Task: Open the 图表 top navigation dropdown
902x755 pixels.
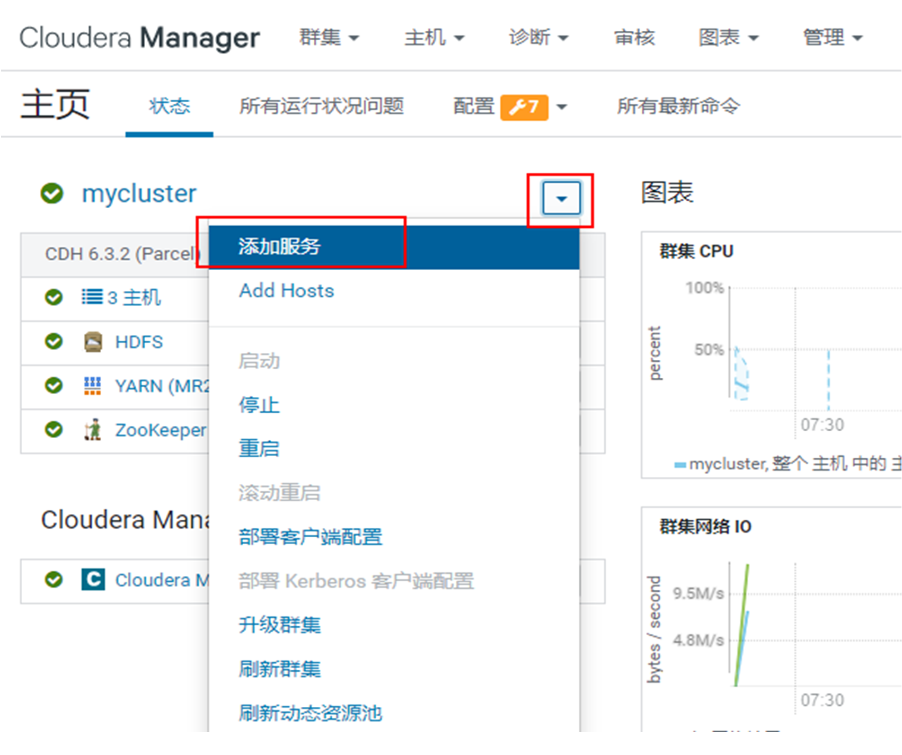Action: click(729, 38)
